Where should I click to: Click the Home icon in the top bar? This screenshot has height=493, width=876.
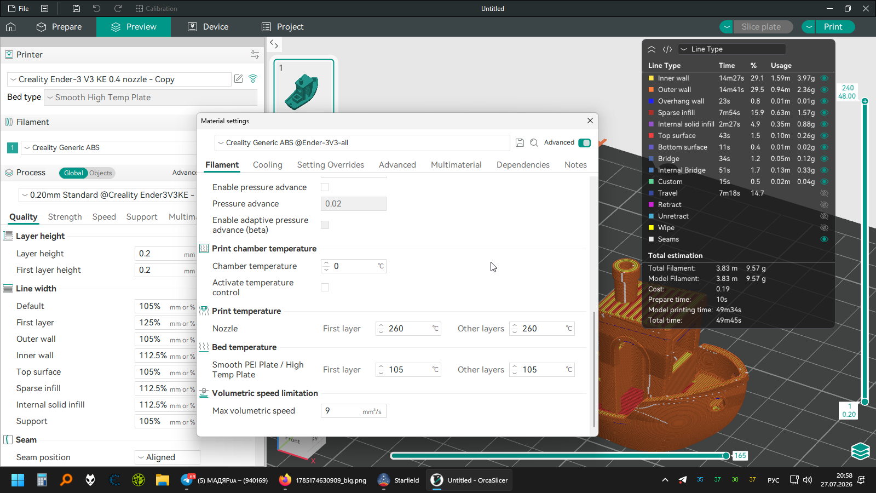[11, 27]
